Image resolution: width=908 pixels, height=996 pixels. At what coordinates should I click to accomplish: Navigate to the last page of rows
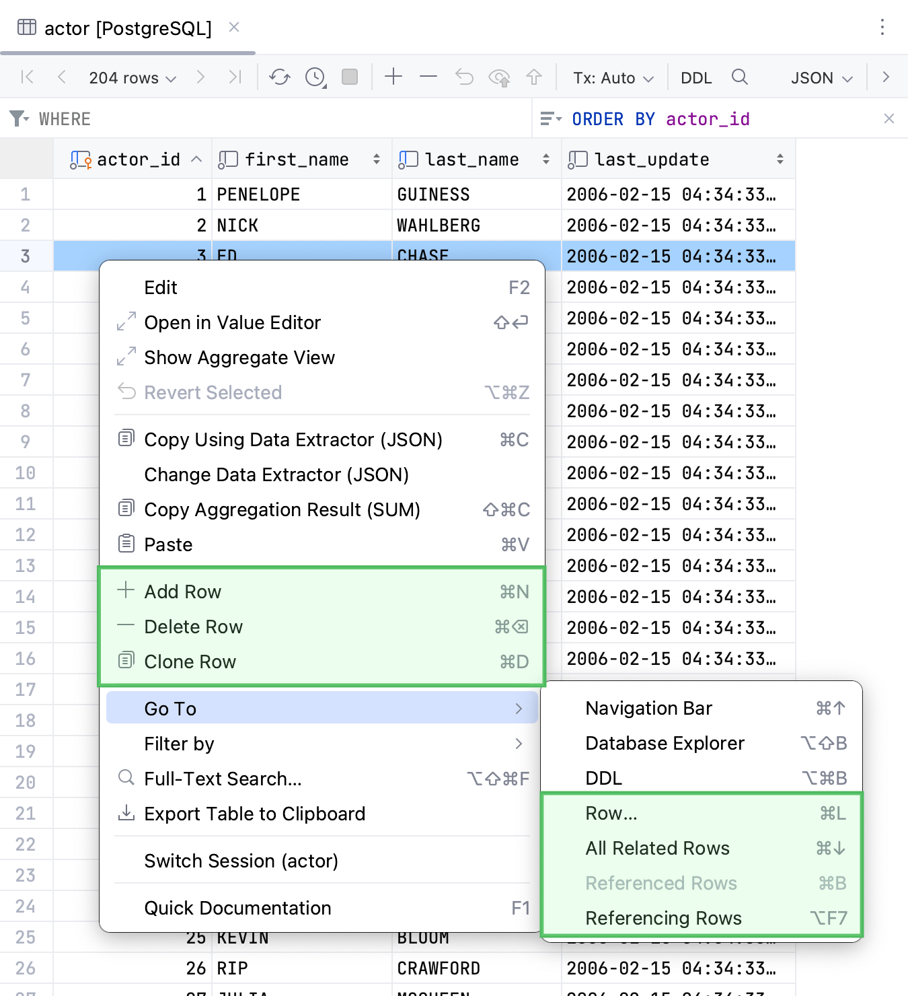click(235, 77)
